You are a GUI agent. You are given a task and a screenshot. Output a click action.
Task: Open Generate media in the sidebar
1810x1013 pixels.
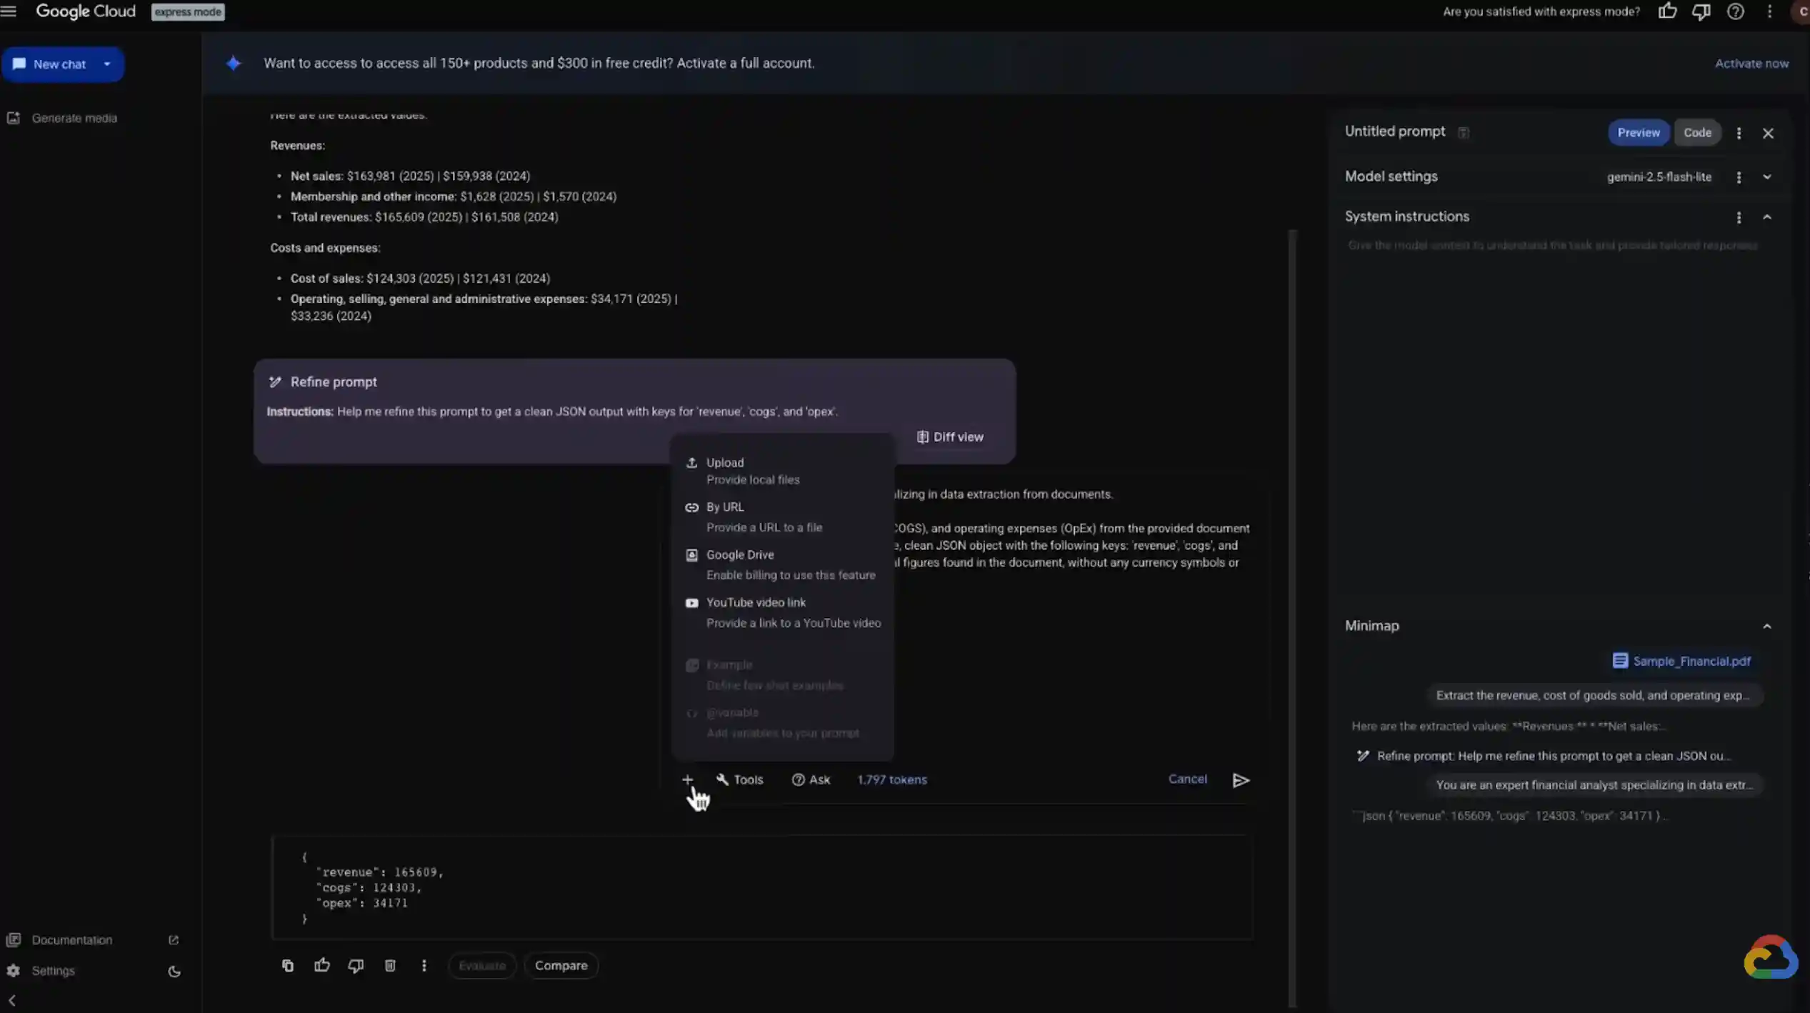[75, 118]
